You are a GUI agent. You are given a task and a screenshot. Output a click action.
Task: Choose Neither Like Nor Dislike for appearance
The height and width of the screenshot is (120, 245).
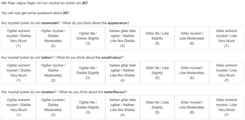point(122,38)
